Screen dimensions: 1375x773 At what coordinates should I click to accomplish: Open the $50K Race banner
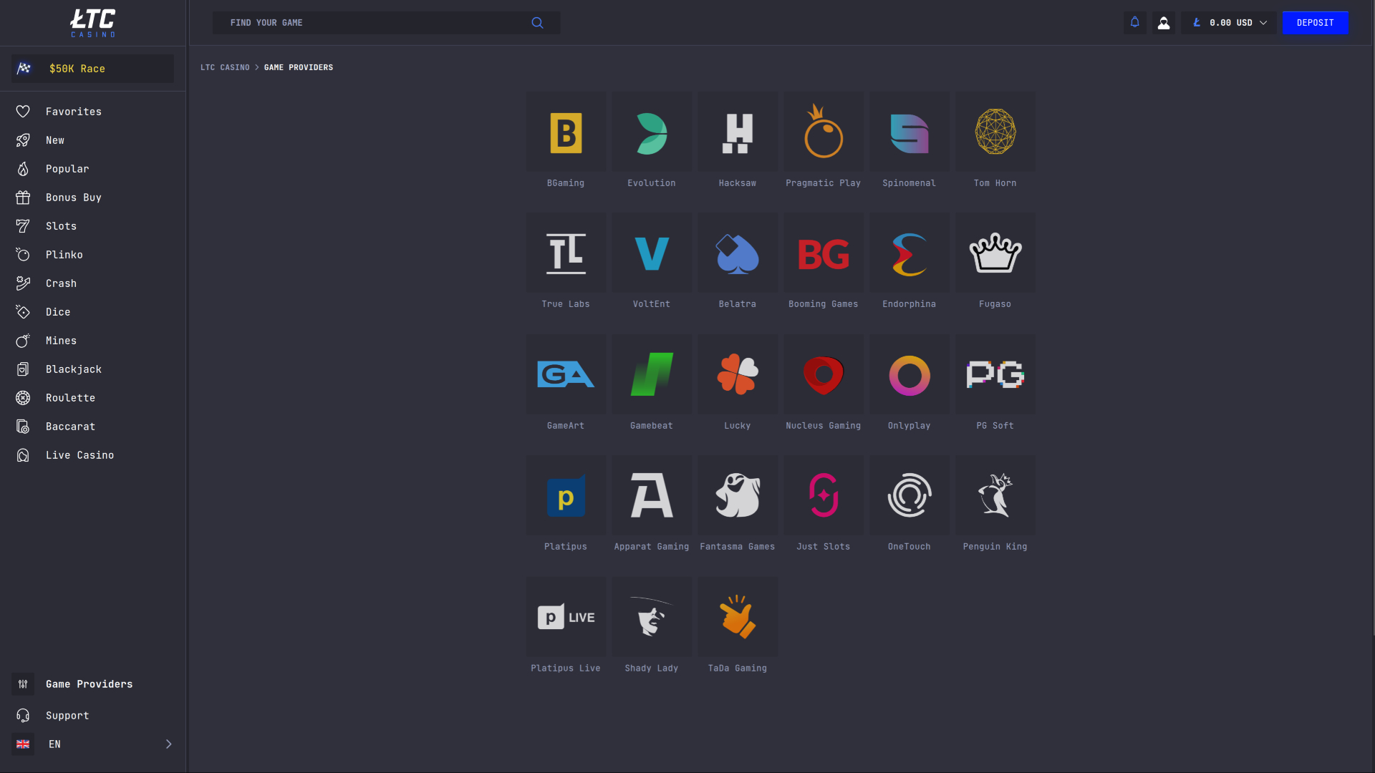click(x=93, y=69)
